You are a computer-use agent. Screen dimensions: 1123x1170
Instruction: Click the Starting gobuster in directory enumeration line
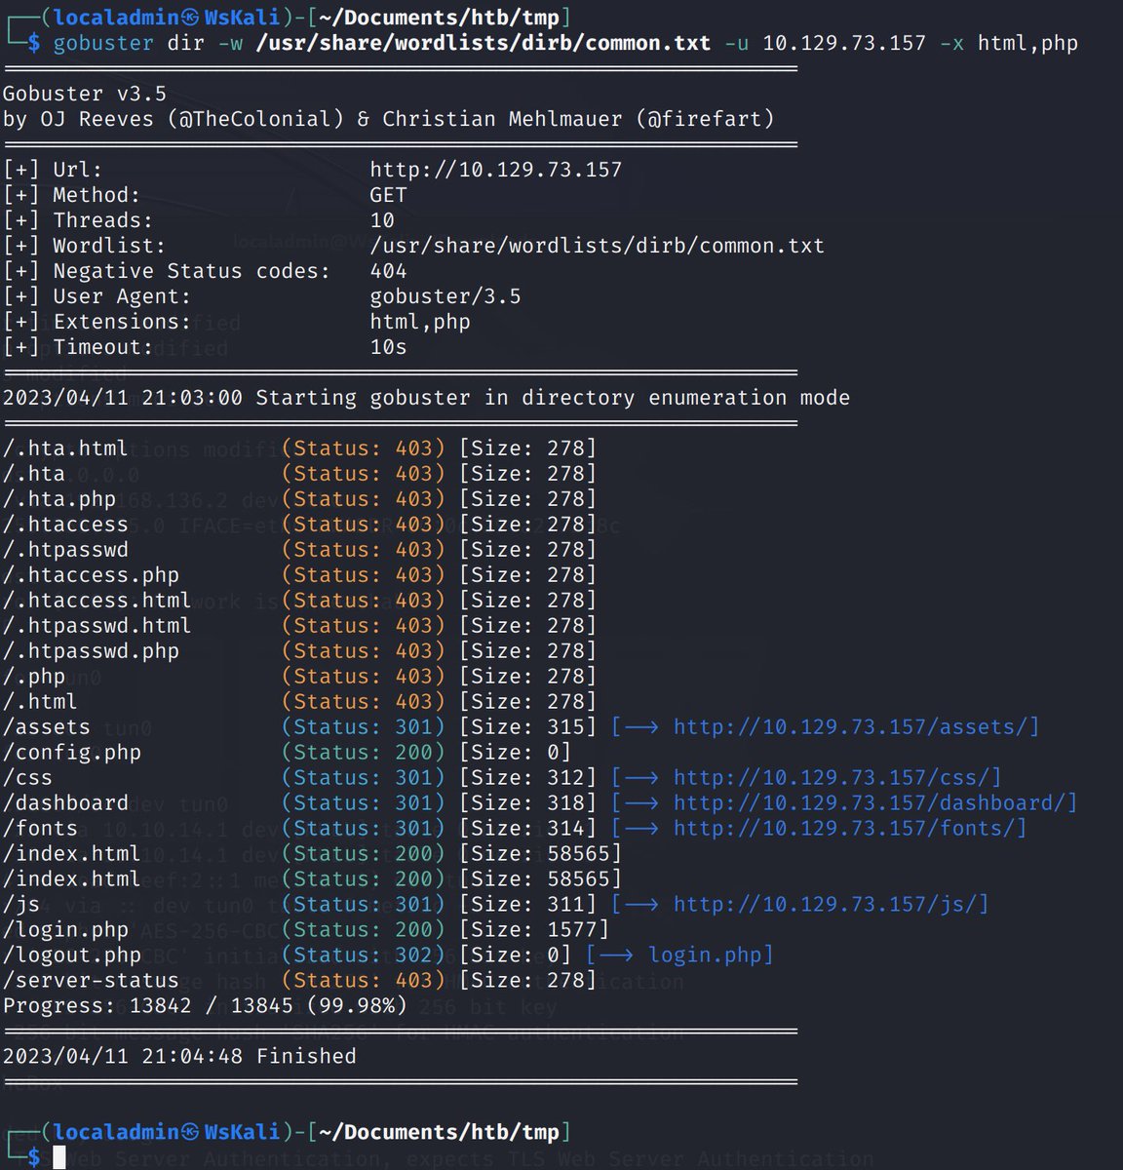click(x=426, y=398)
